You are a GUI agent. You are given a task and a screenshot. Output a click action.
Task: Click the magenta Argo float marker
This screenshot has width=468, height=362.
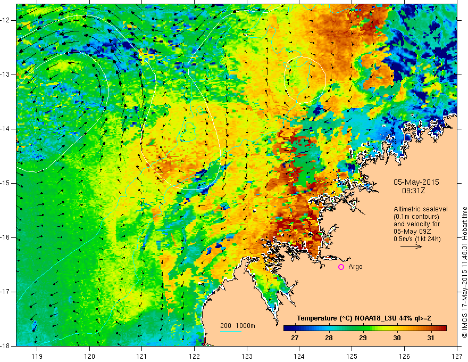coord(341,267)
